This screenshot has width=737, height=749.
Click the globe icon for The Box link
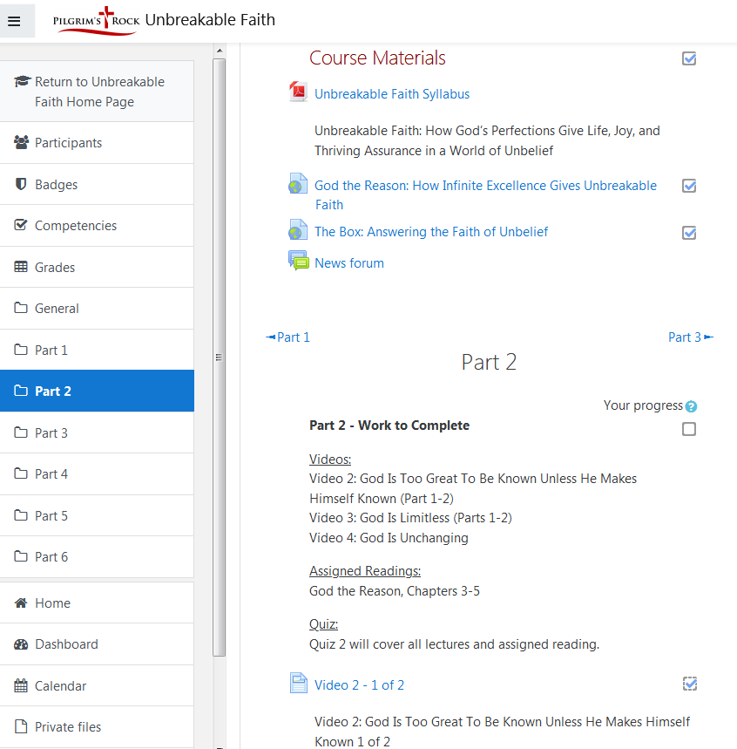299,231
